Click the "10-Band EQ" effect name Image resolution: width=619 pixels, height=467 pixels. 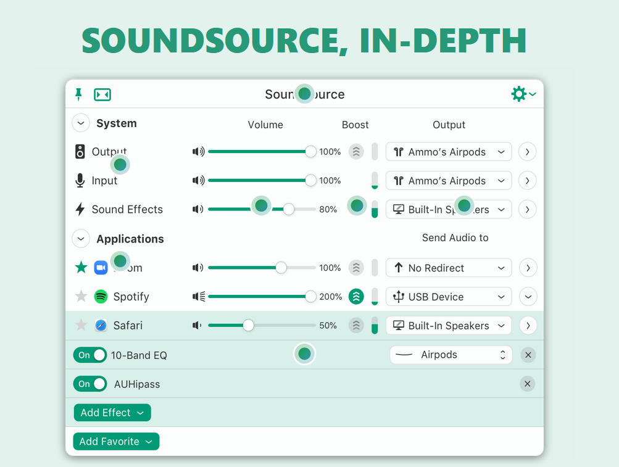139,355
